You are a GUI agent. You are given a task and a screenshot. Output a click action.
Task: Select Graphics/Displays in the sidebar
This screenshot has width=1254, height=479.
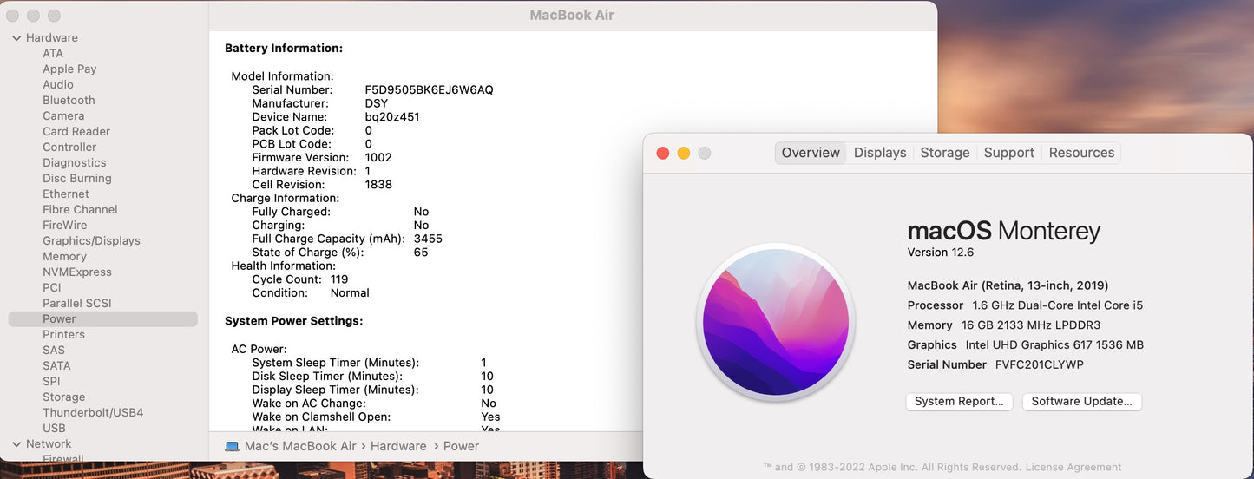click(x=91, y=241)
